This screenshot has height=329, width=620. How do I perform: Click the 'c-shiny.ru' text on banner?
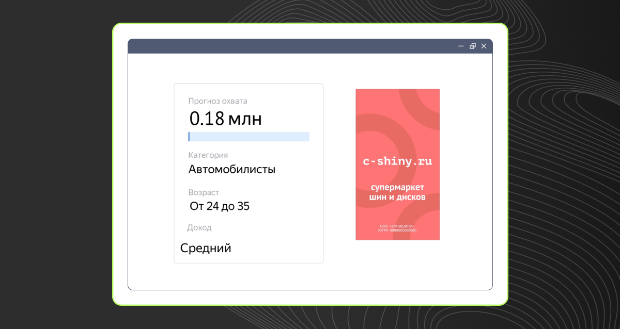[x=397, y=161]
